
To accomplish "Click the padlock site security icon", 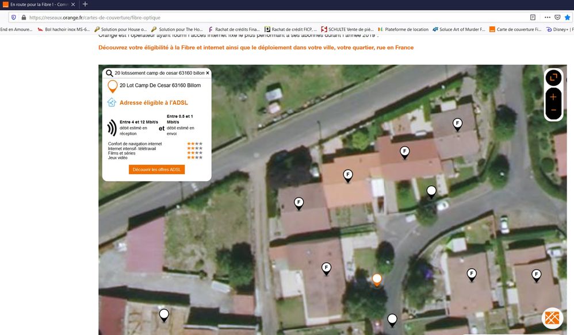I will click(24, 17).
